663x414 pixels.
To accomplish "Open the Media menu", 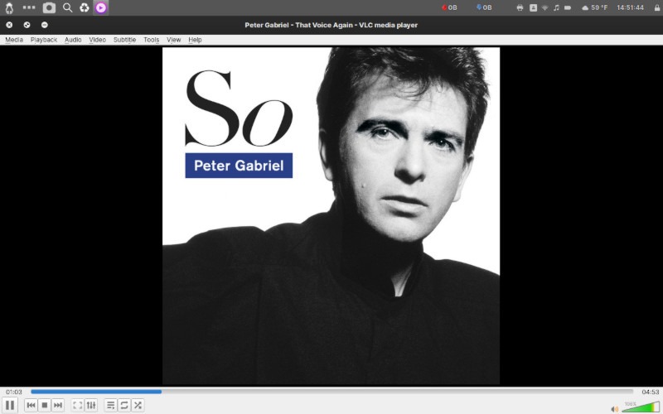I will point(14,40).
